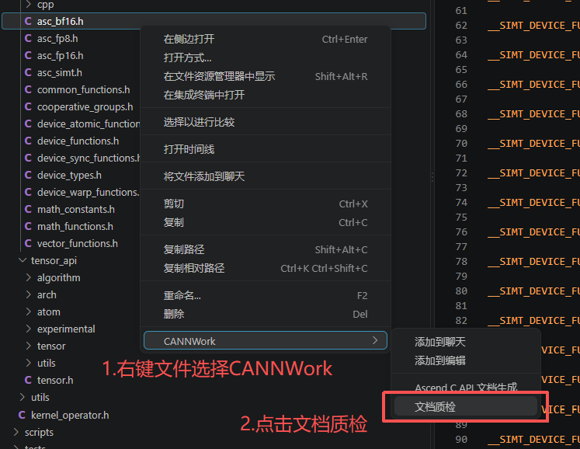The width and height of the screenshot is (580, 449).
Task: Expand the tensor folder
Action: pos(29,346)
